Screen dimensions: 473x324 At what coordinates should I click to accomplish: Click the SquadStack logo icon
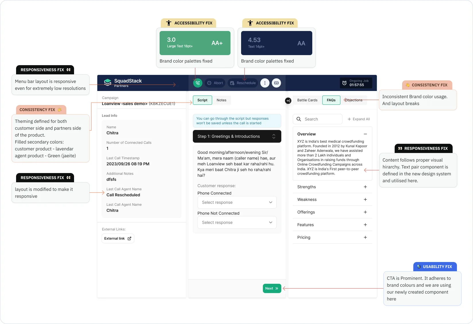pos(108,82)
